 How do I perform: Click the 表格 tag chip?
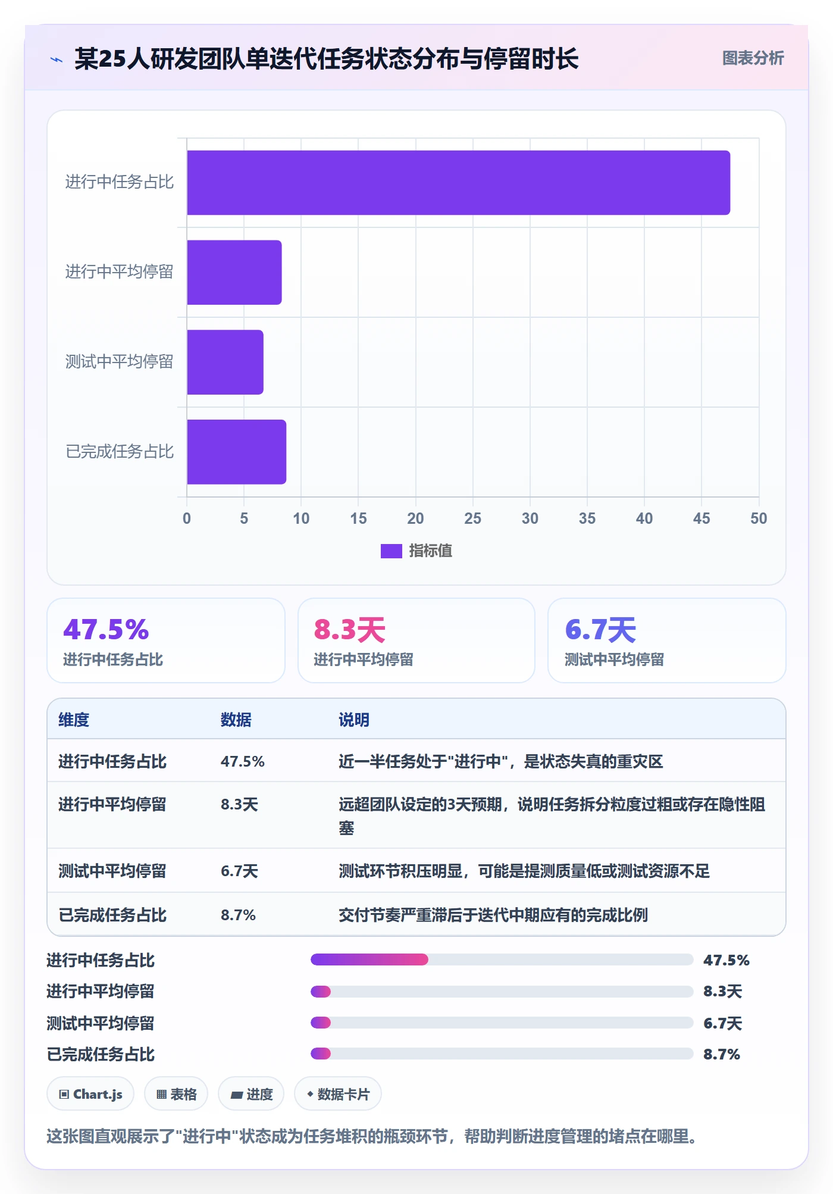[x=176, y=1094]
